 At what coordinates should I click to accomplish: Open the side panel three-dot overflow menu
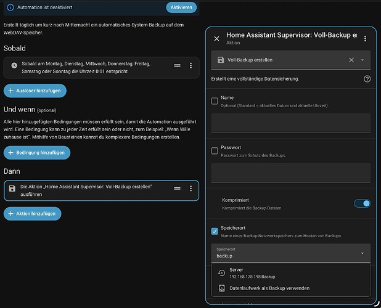pyautogui.click(x=365, y=39)
